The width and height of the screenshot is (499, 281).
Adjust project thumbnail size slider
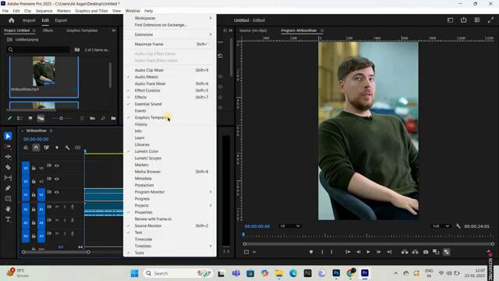tap(61, 118)
